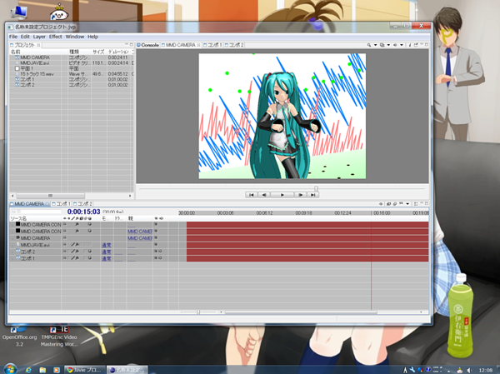Expand the コンポ 1 layer in timeline
The height and width of the screenshot is (374, 500).
point(12,258)
